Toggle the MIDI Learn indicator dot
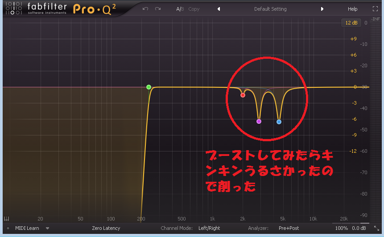This screenshot has height=237, width=384. (8, 228)
